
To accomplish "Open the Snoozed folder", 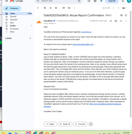I will tap(14, 20).
